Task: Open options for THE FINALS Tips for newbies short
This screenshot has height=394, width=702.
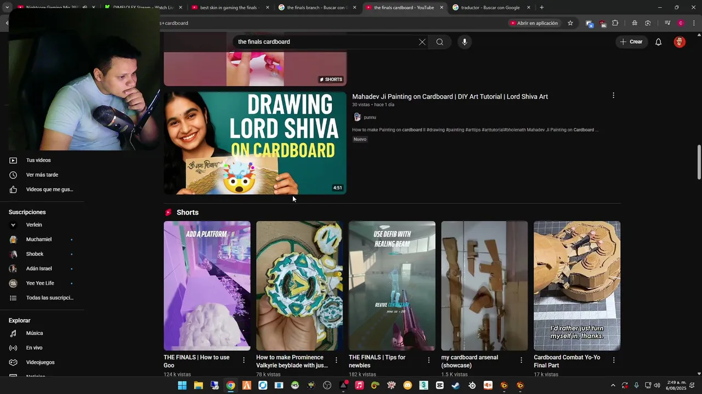Action: click(429, 360)
